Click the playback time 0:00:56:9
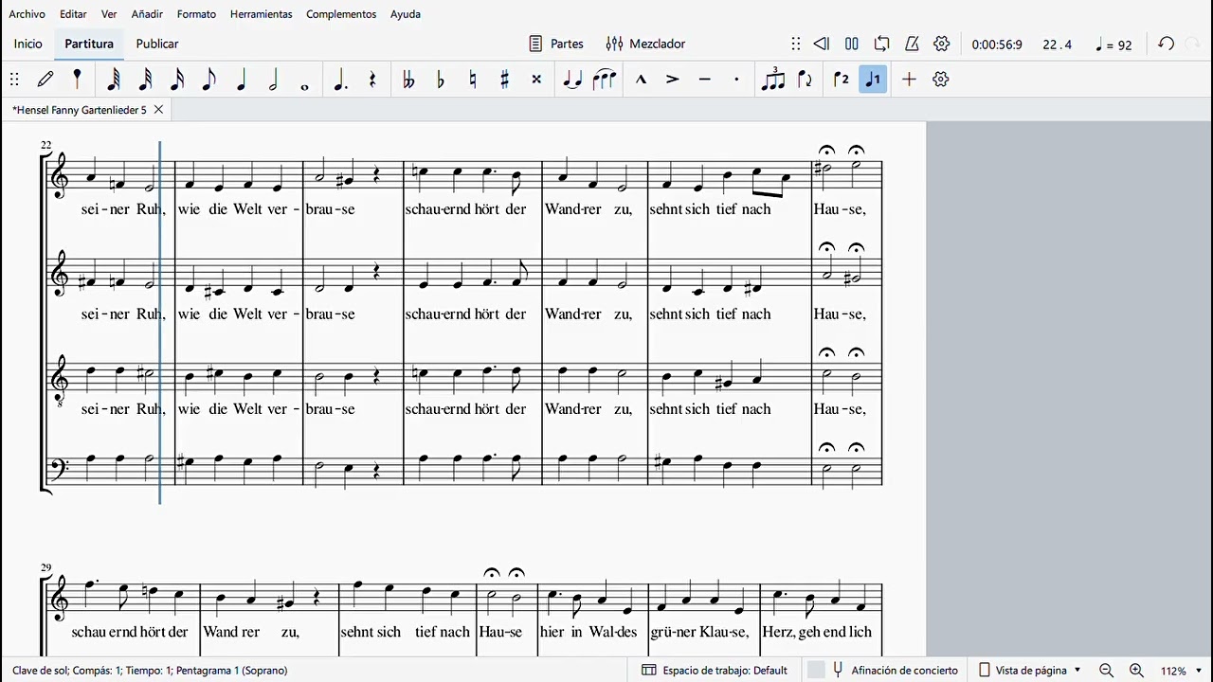The width and height of the screenshot is (1213, 682). click(997, 45)
